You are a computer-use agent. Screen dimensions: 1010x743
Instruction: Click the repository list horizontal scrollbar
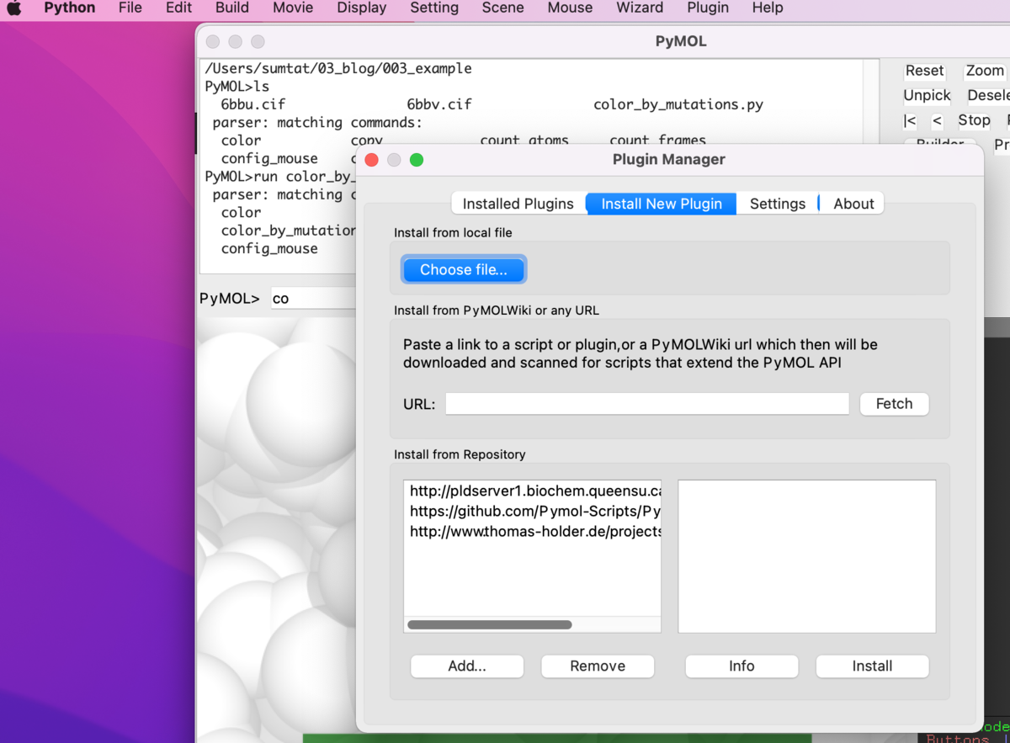click(490, 624)
